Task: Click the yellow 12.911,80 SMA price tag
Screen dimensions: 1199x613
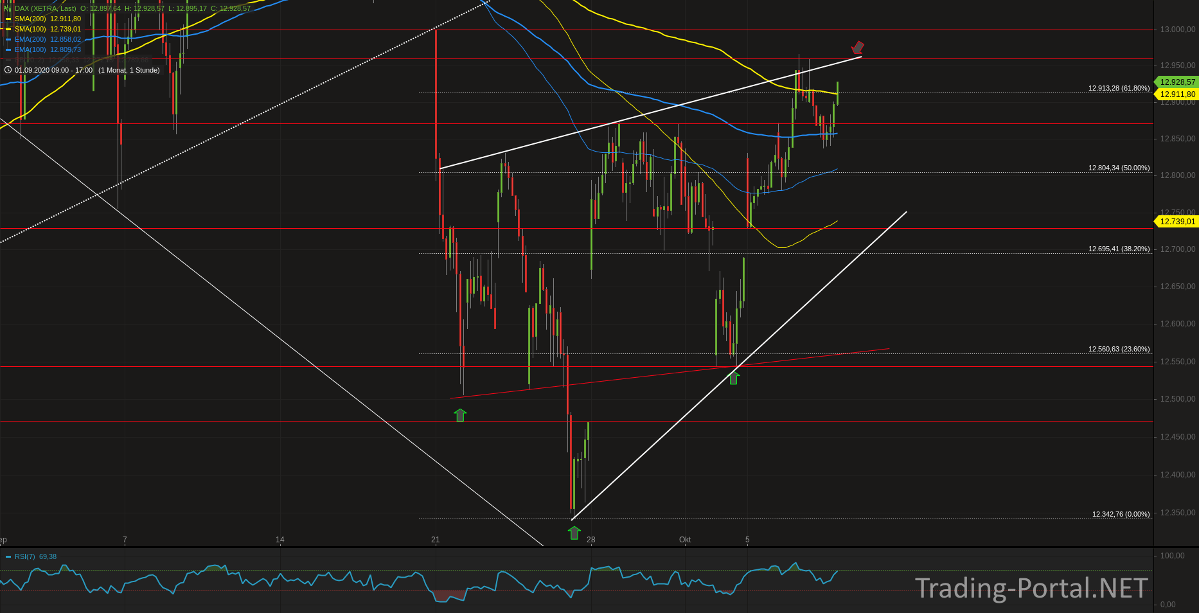Action: pos(1177,94)
